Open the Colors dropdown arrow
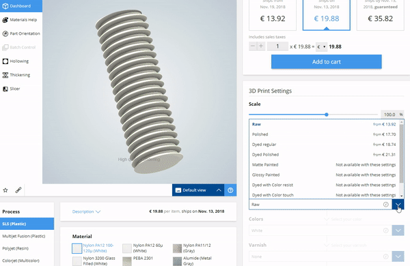 [398, 231]
